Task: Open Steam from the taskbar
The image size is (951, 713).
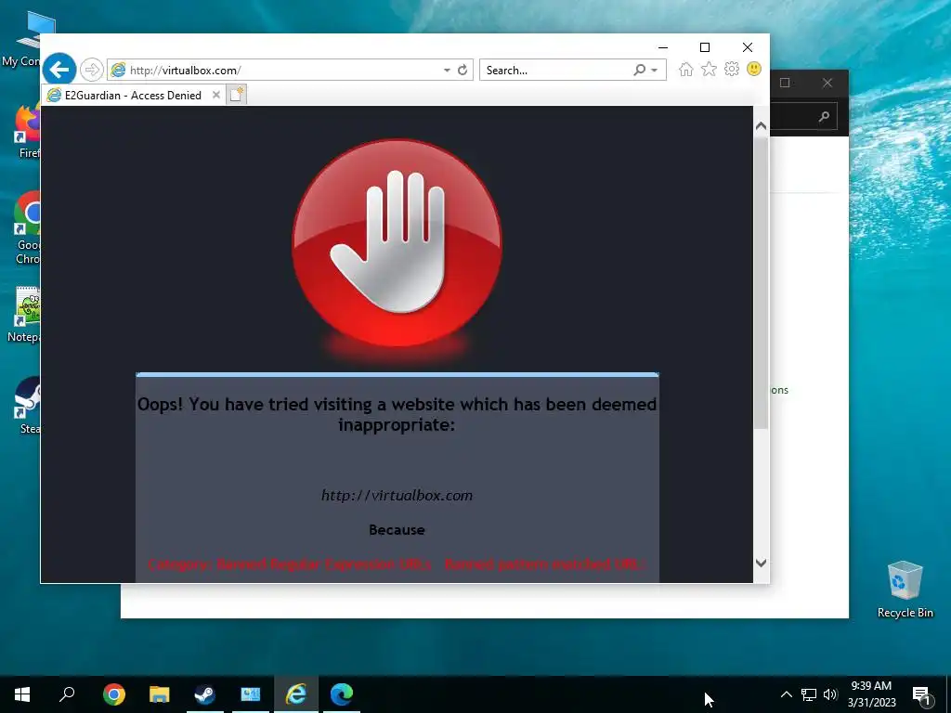Action: 205,694
